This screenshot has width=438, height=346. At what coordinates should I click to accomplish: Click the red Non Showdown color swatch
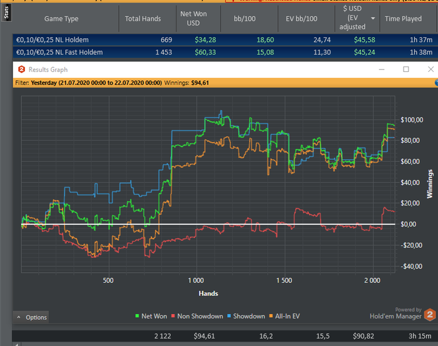(173, 316)
